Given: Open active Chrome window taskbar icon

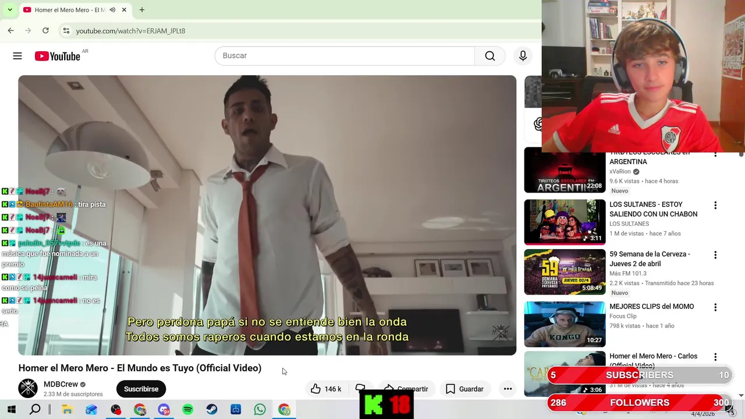Looking at the screenshot, I should (x=284, y=410).
